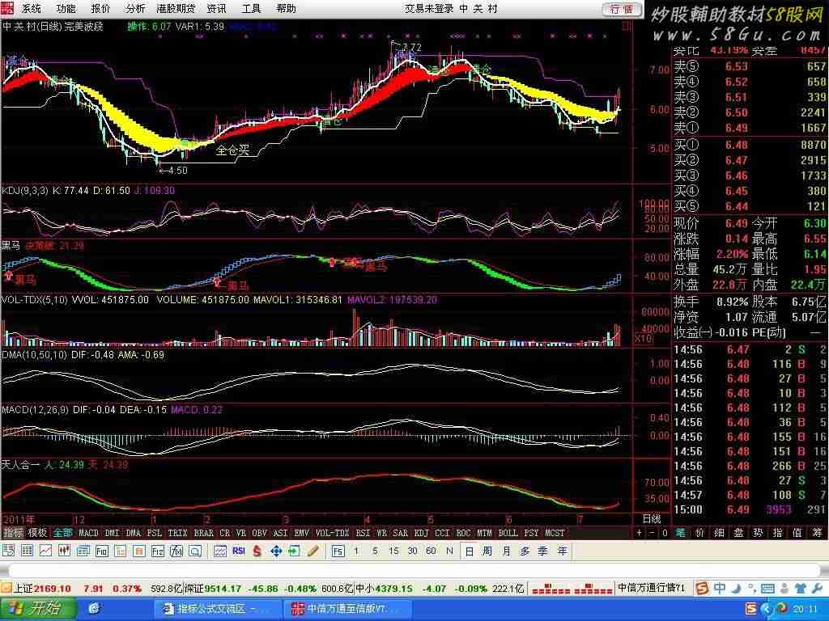Click the 深证 index value 9514.17

point(223,589)
